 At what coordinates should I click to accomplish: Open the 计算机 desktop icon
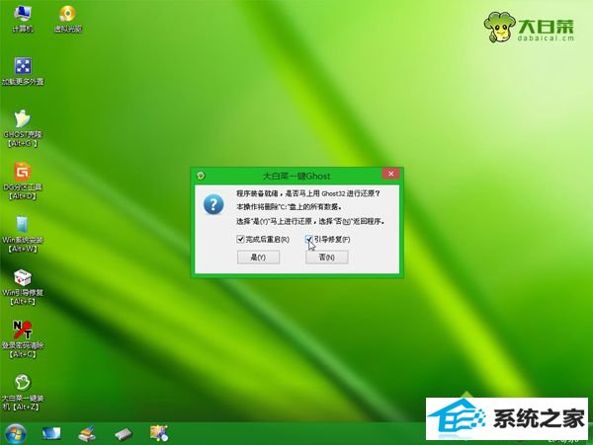tap(23, 19)
